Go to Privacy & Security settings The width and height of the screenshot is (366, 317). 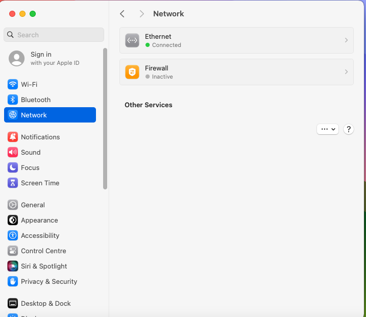pyautogui.click(x=49, y=281)
